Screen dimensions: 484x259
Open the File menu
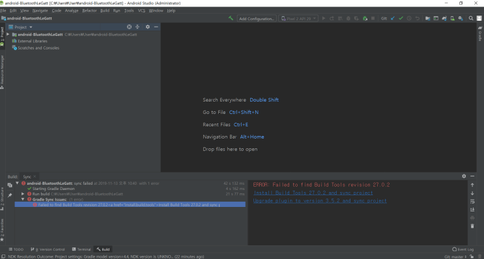click(x=3, y=10)
